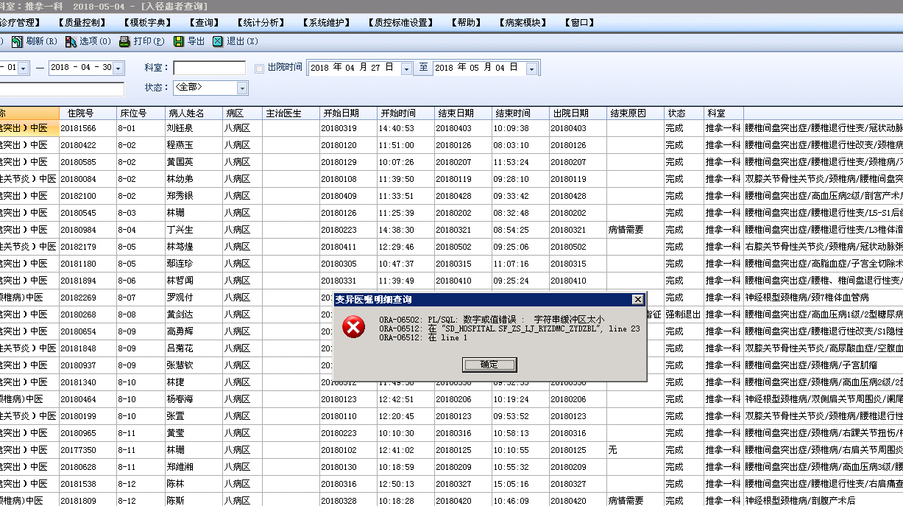Sort by 开始时间 column header
This screenshot has width=903, height=506.
[406, 113]
